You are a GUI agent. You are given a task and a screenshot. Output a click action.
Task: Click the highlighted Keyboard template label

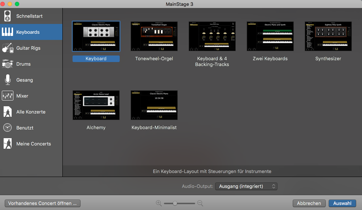[x=96, y=59]
